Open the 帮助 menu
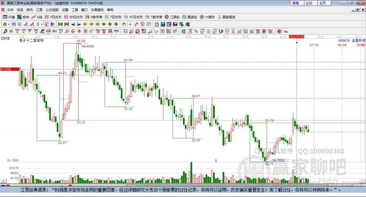The image size is (366, 197). point(110,10)
